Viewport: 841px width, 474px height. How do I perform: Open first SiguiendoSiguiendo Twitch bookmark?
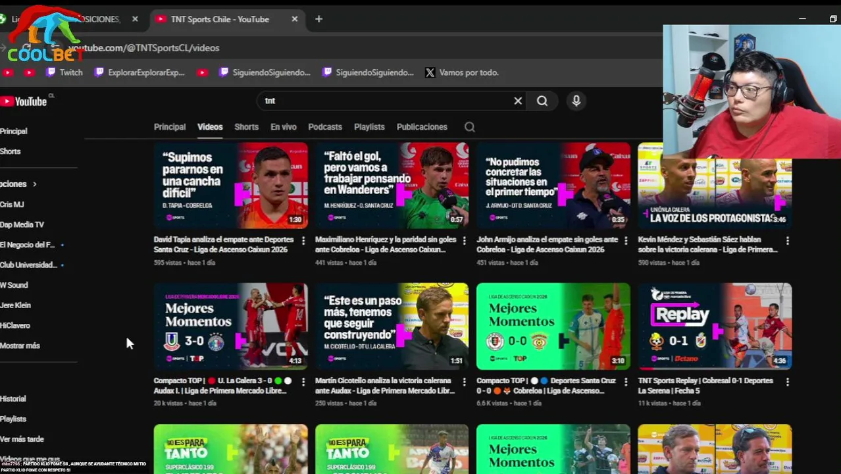pyautogui.click(x=265, y=72)
